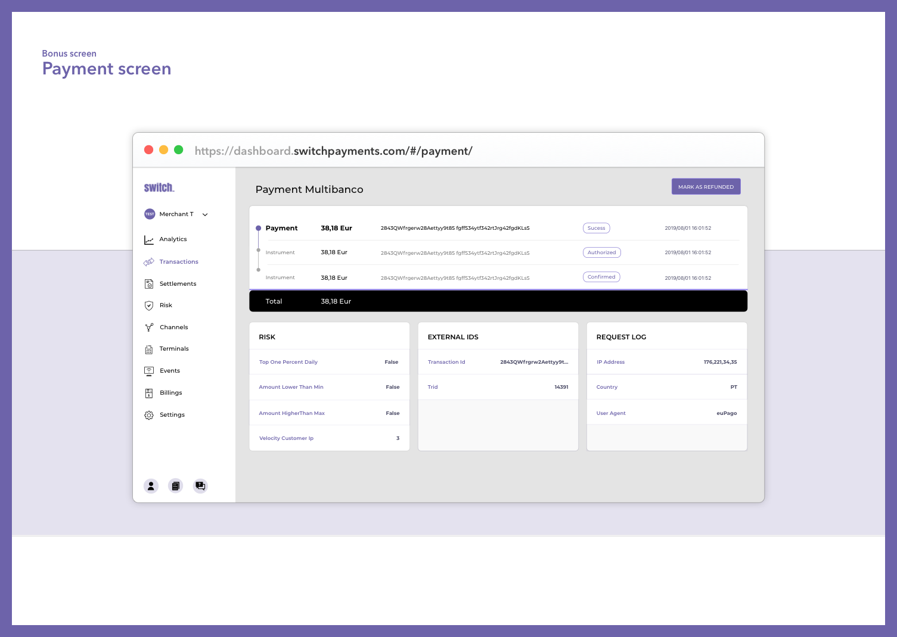This screenshot has height=637, width=897.
Task: Open the Channels menu item
Action: (x=173, y=327)
